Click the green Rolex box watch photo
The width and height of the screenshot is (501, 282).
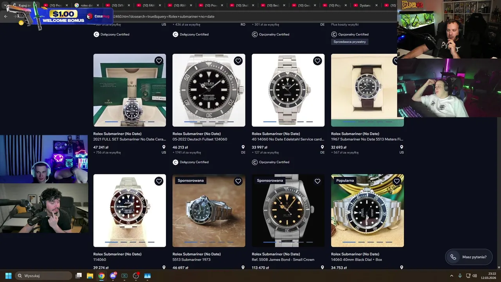130,90
